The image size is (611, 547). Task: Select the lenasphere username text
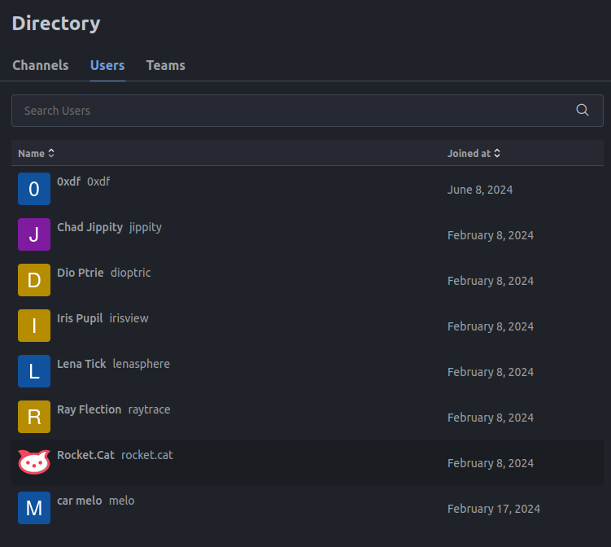[141, 364]
